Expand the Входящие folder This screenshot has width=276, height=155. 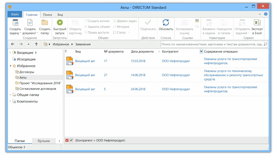10,53
